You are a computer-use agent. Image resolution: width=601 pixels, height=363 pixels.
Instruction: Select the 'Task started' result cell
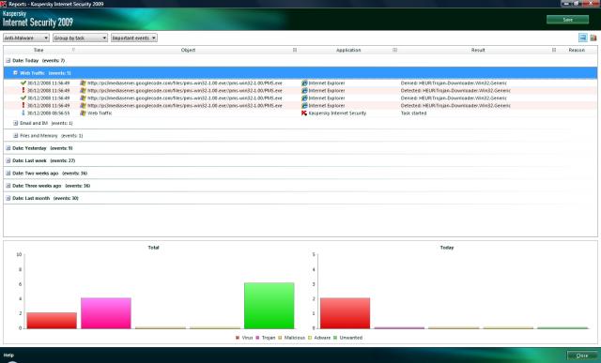[413, 113]
